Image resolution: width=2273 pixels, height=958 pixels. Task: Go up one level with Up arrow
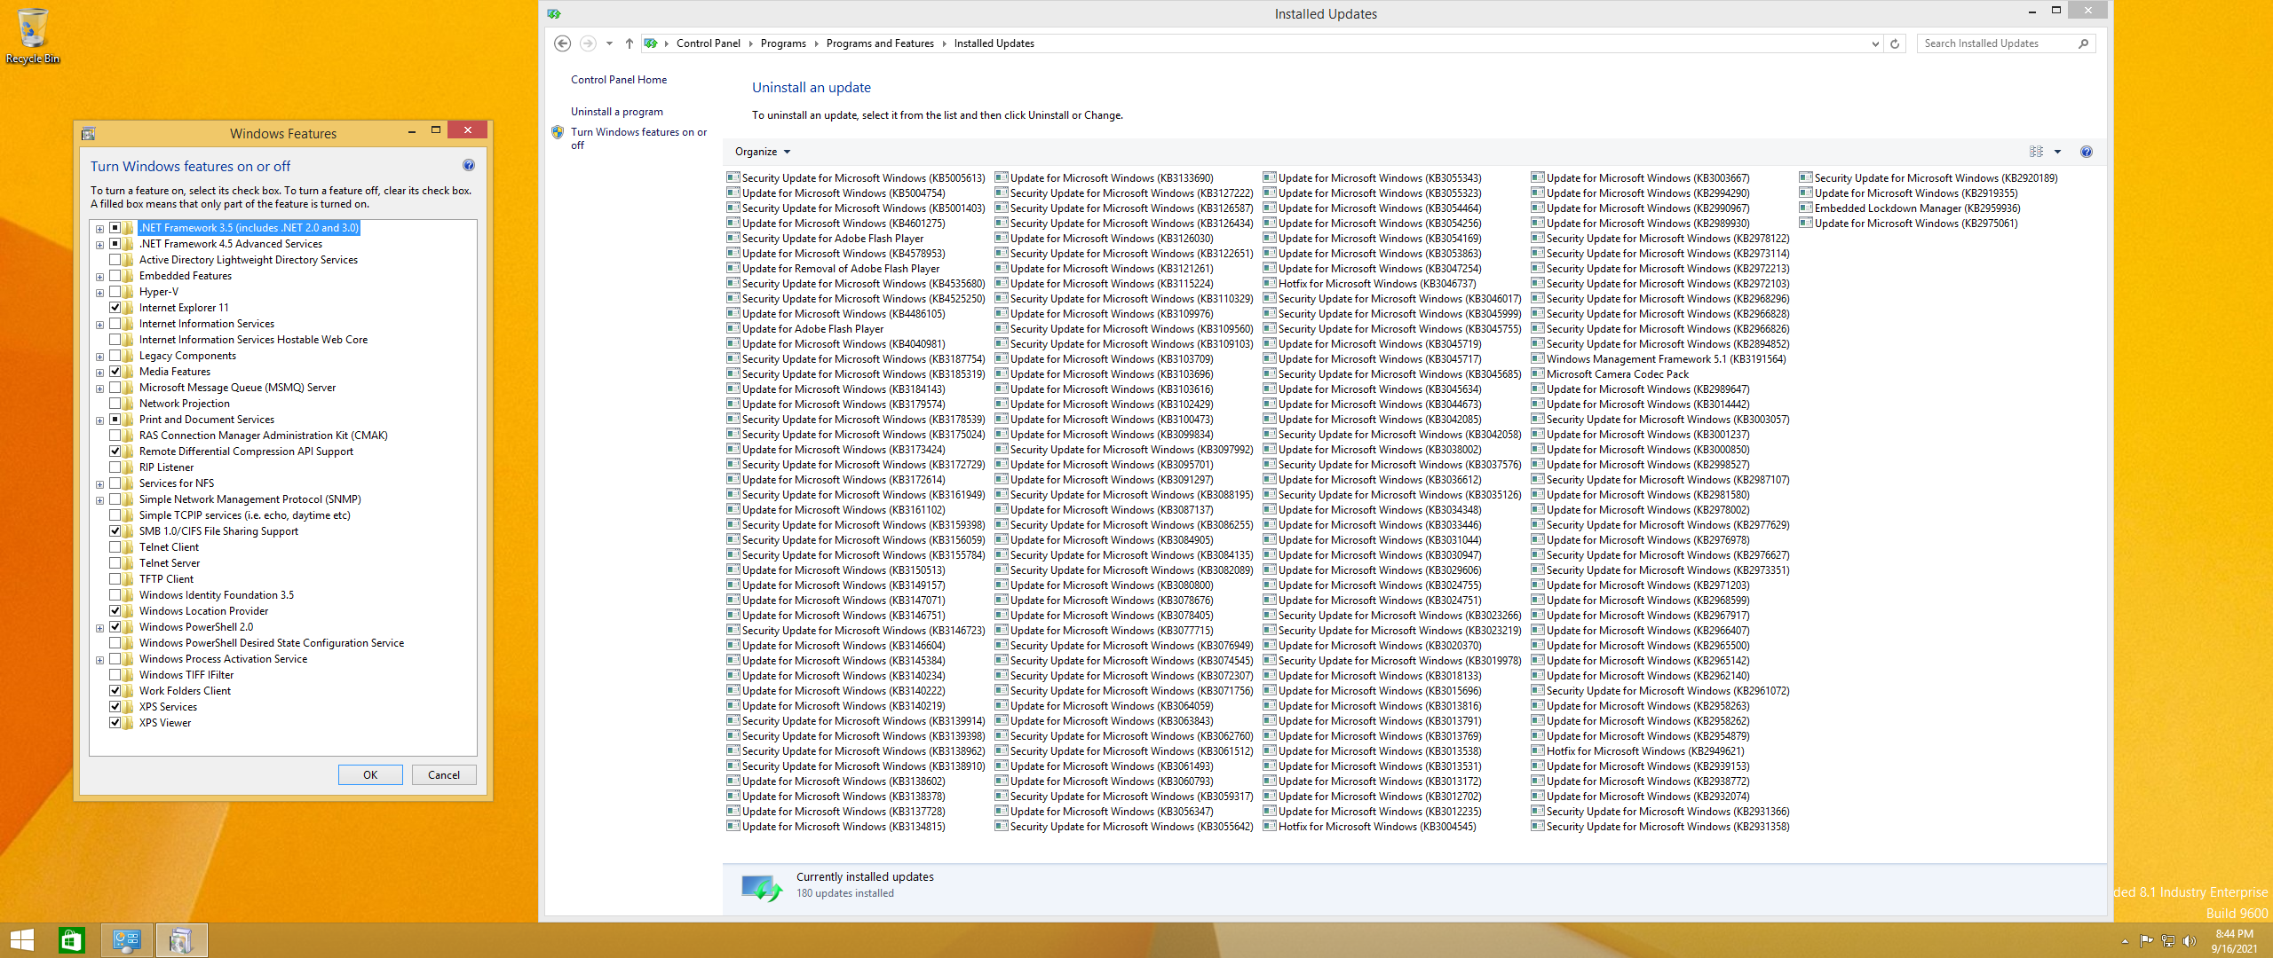[x=629, y=43]
